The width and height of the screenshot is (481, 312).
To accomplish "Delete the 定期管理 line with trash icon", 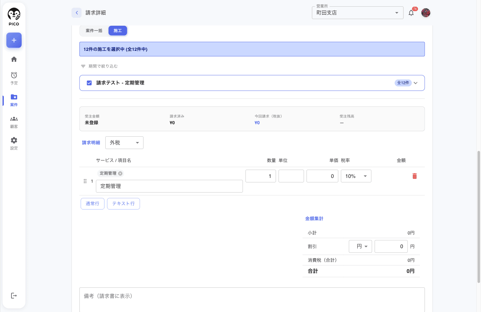I will [415, 176].
